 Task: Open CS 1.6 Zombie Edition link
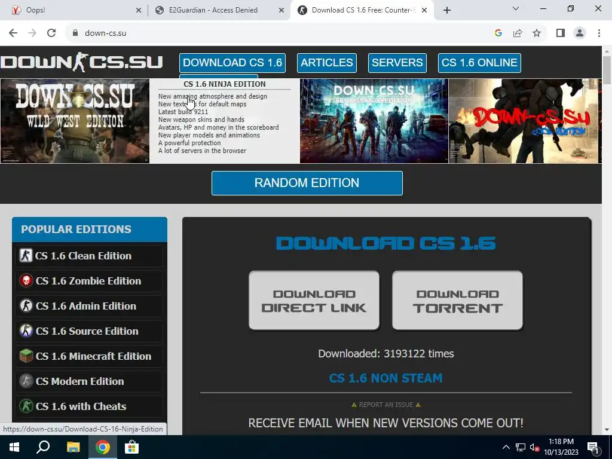point(88,281)
